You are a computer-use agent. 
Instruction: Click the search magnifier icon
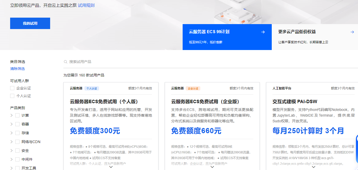point(65,62)
